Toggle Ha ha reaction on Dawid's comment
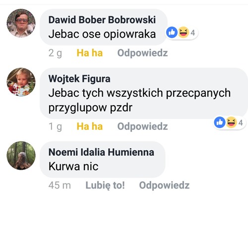Image resolution: width=248 pixels, height=248 pixels. pyautogui.click(x=90, y=53)
